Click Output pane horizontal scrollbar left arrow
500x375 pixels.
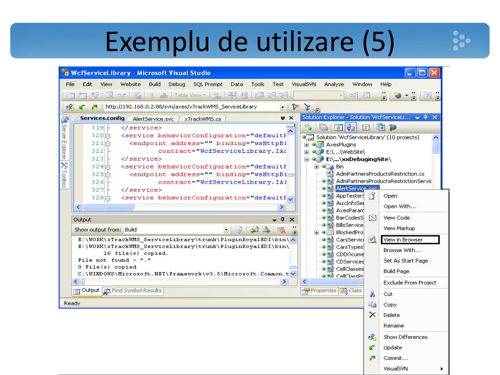click(76, 282)
